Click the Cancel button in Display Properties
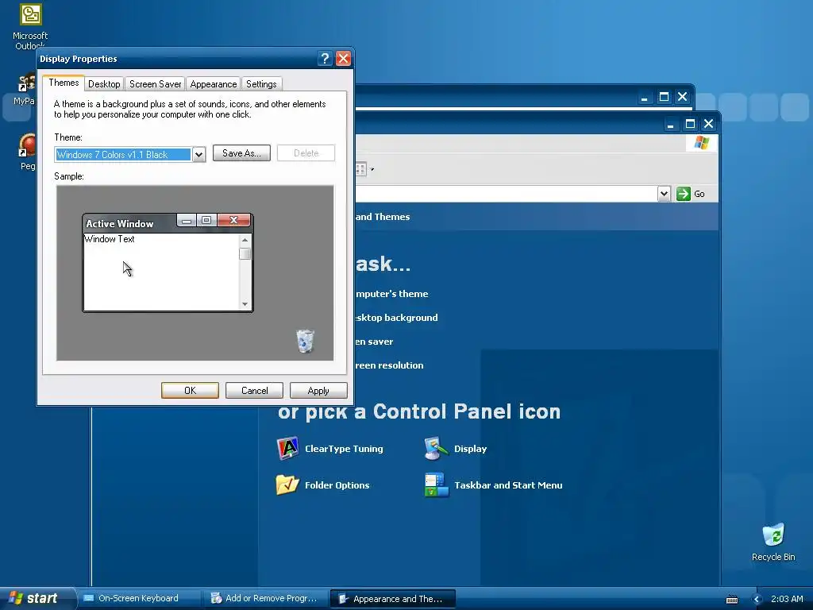 (x=255, y=391)
